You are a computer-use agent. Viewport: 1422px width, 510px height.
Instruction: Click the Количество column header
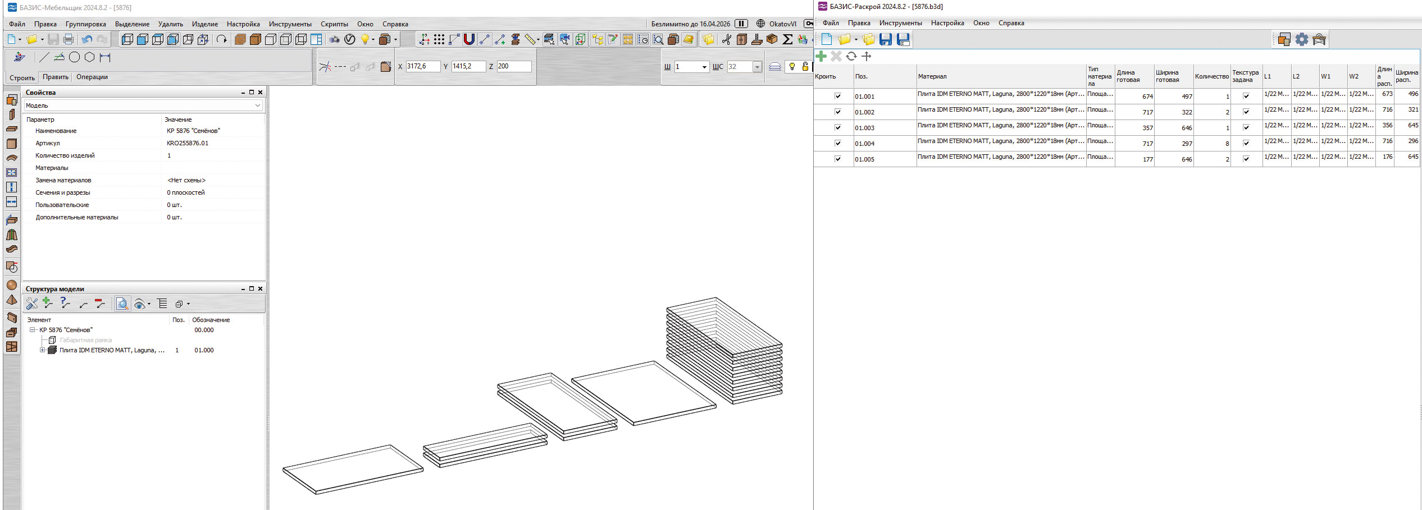1211,76
